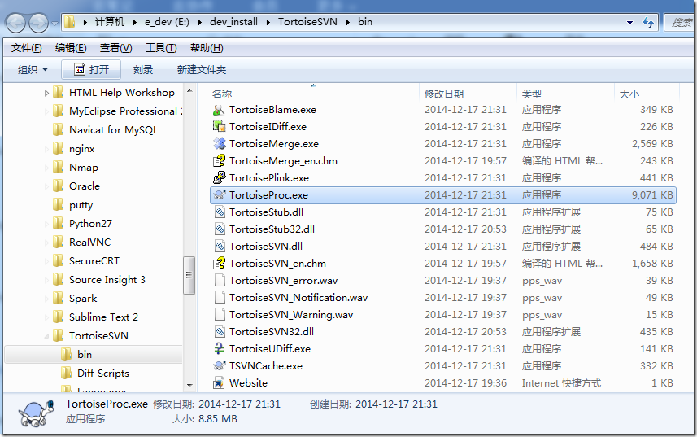Image resolution: width=697 pixels, height=437 pixels.
Task: Open the 工具(T) menu
Action: (161, 48)
